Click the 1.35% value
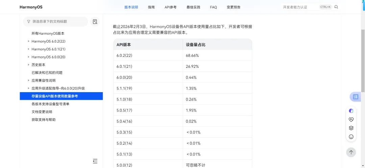This screenshot has height=168, width=365. click(191, 88)
